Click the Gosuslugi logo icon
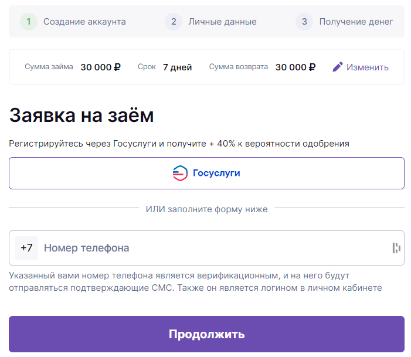The height and width of the screenshot is (357, 411). (180, 173)
